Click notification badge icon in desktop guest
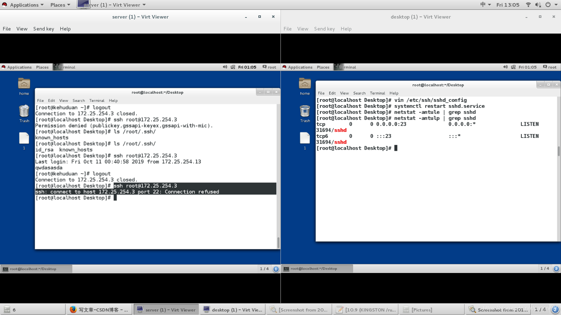The height and width of the screenshot is (315, 561). [x=556, y=269]
